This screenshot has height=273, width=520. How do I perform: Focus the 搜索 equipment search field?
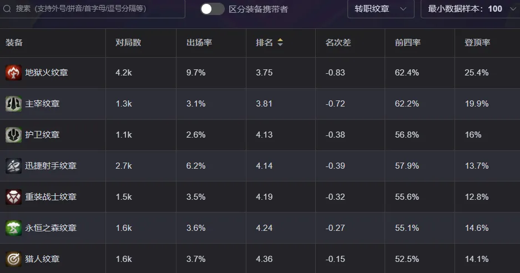click(93, 9)
